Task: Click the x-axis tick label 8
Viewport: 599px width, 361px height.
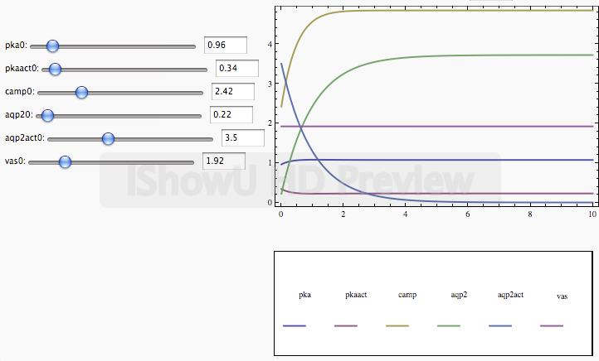Action: [x=530, y=214]
